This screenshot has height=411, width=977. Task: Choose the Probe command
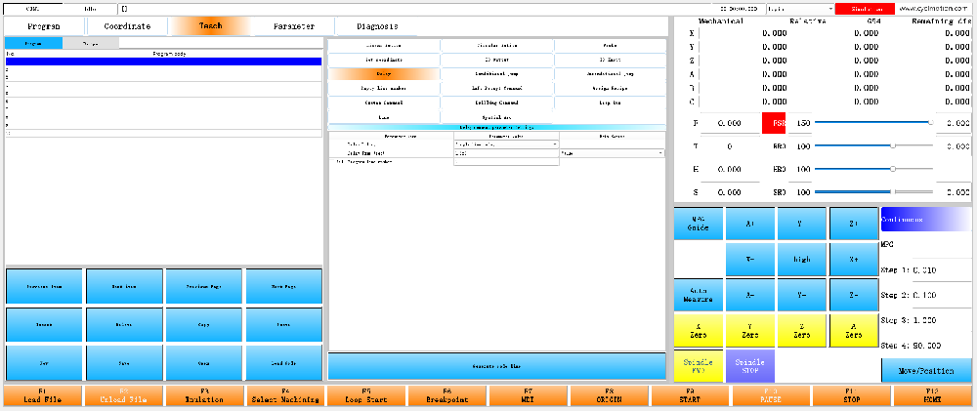pos(610,46)
